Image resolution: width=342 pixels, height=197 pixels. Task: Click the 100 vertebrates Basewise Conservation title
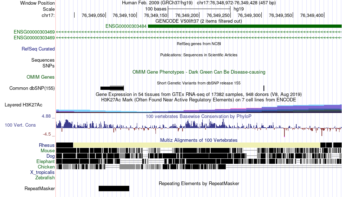pyautogui.click(x=199, y=116)
